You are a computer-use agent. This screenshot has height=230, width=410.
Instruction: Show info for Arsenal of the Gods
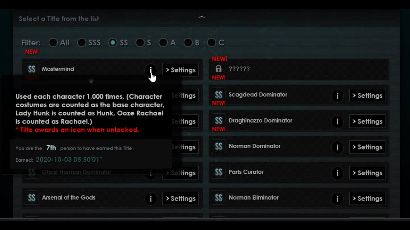pos(151,198)
